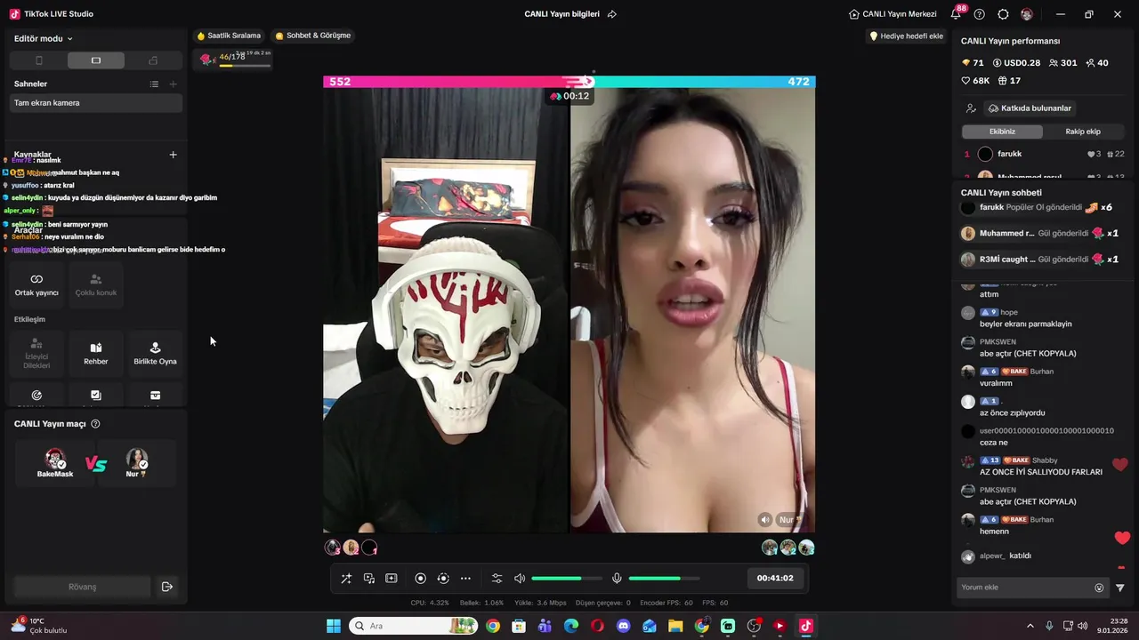Select the dual-screen layout option
This screenshot has height=640, width=1139.
point(153,60)
